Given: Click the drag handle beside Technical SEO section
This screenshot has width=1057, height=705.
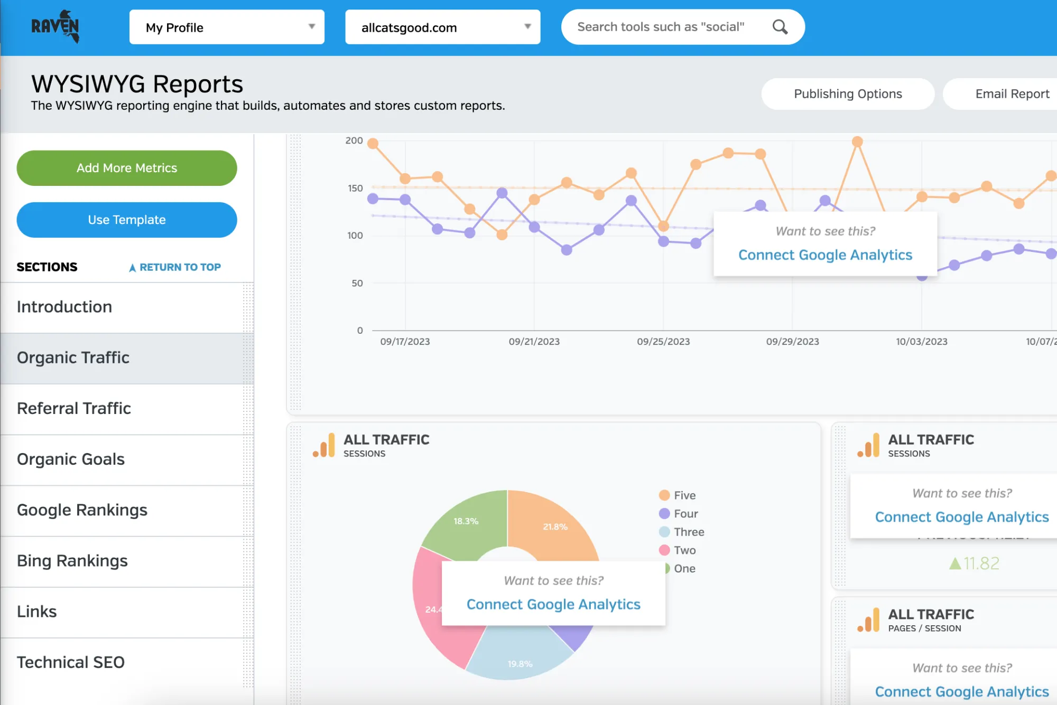Looking at the screenshot, I should pyautogui.click(x=248, y=663).
